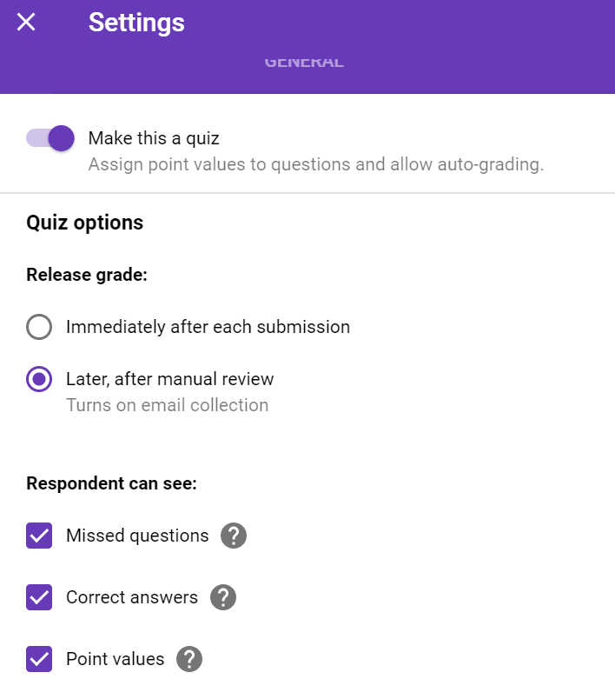
Task: Disable the Make this a quiz toggle
Action: pos(50,138)
